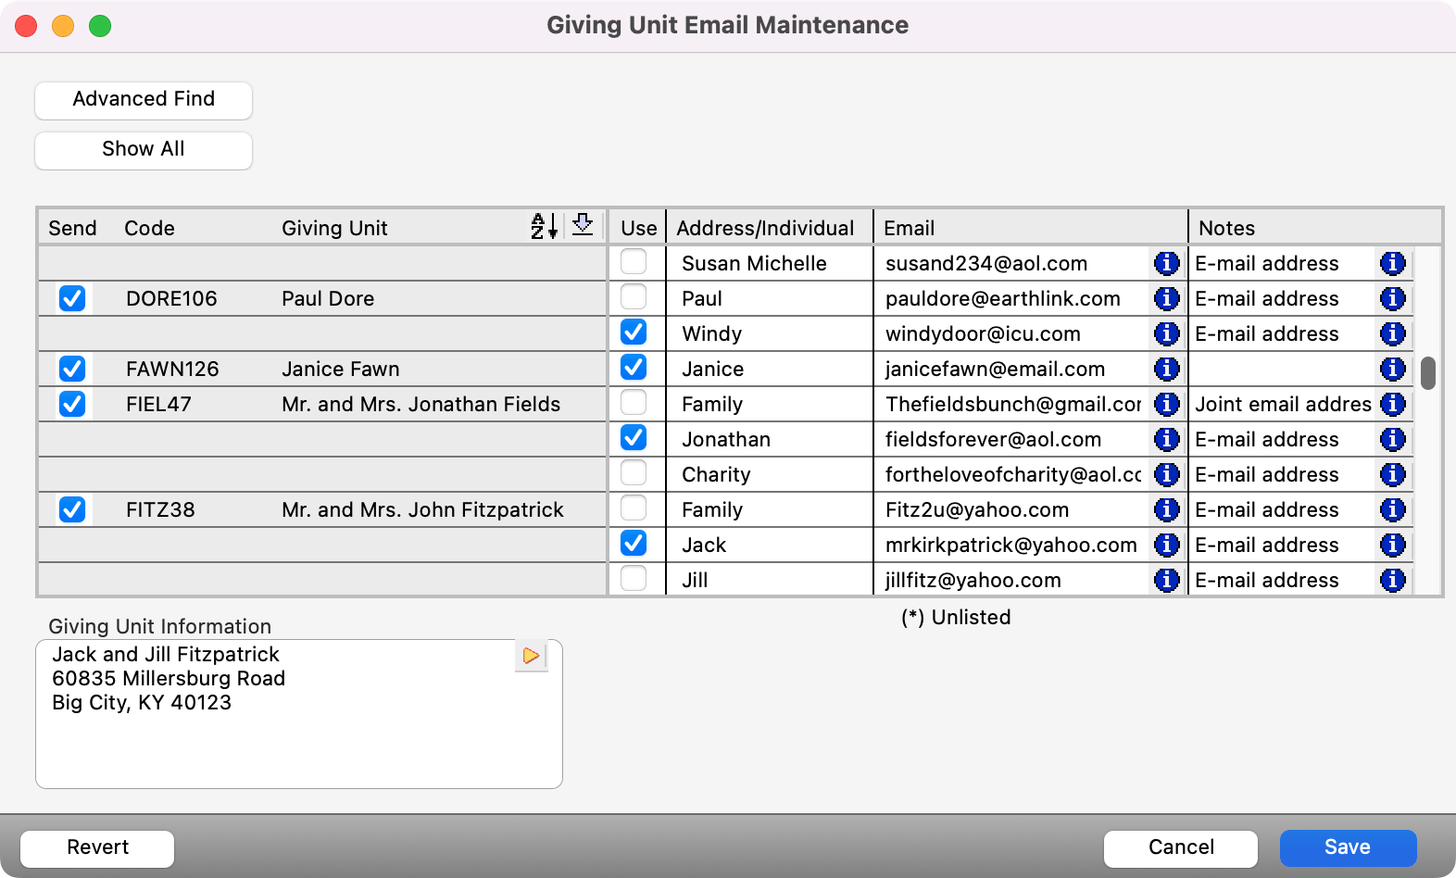Check Use box for Charity's email
This screenshot has width=1456, height=878.
(634, 473)
